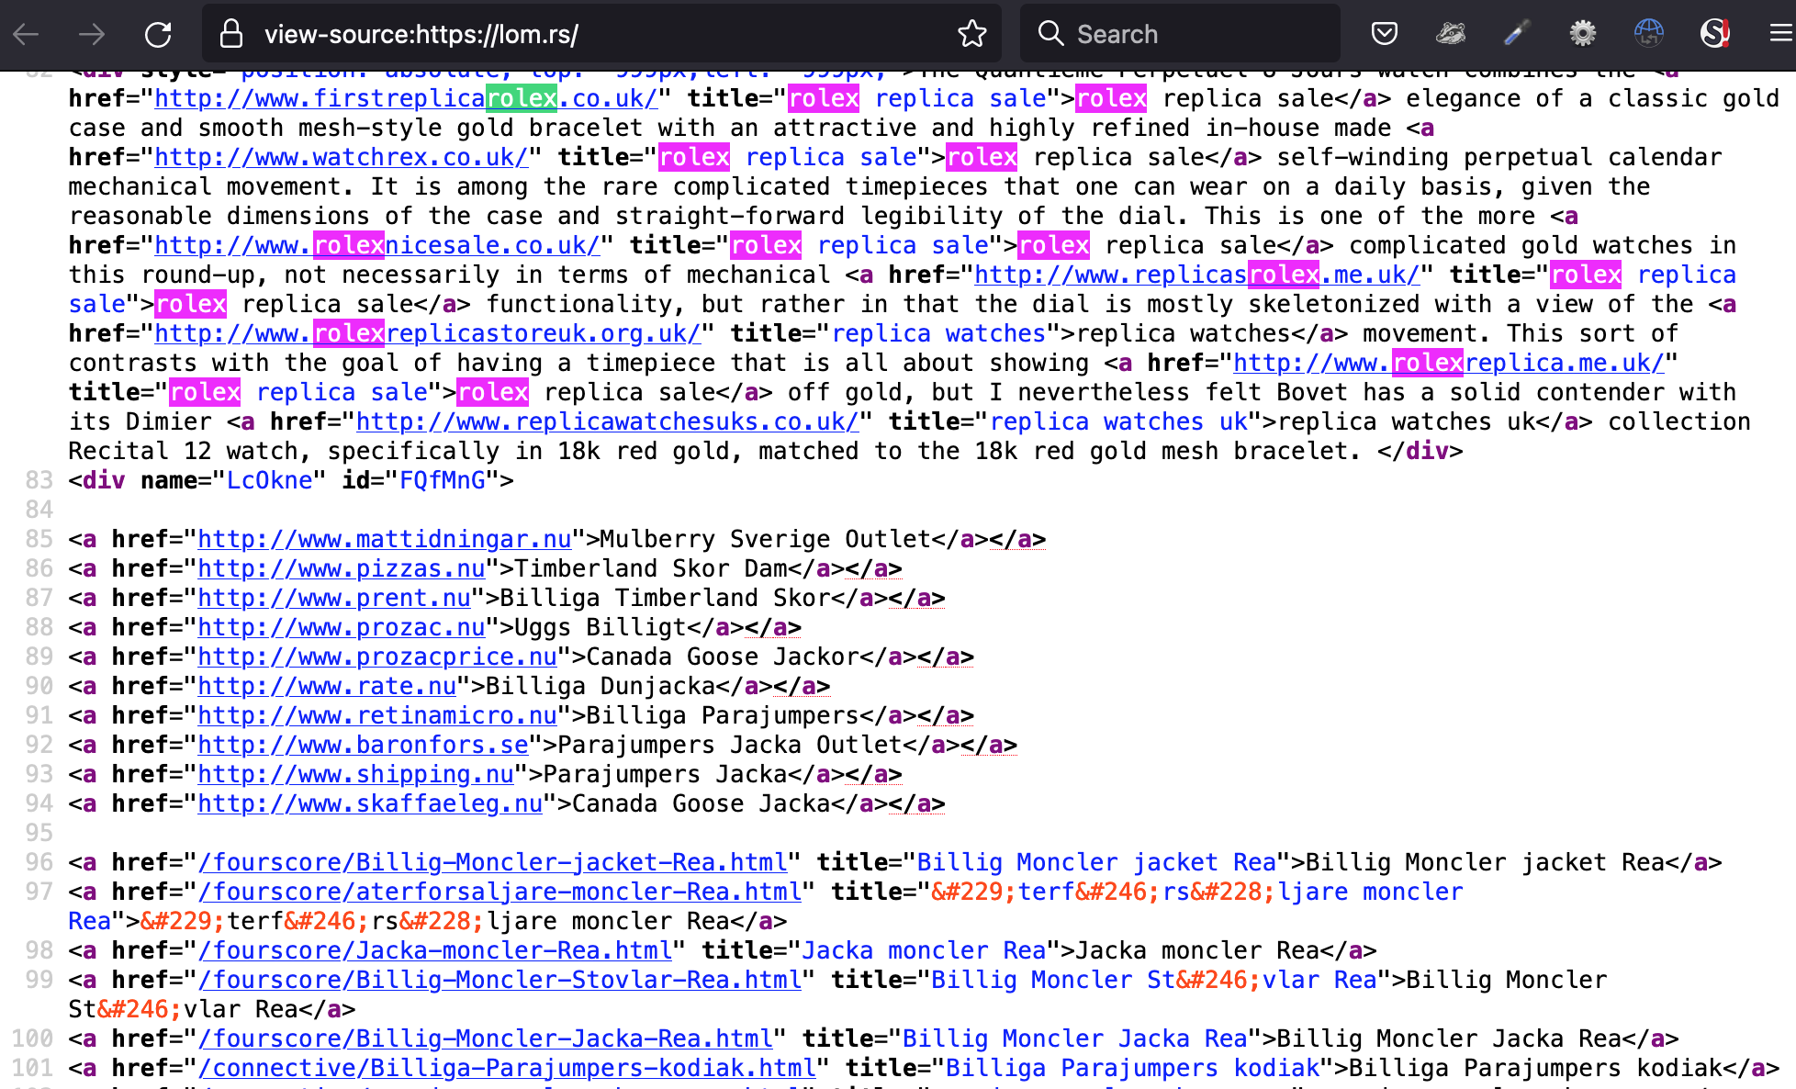Bookmark this page with the star icon

[971, 35]
